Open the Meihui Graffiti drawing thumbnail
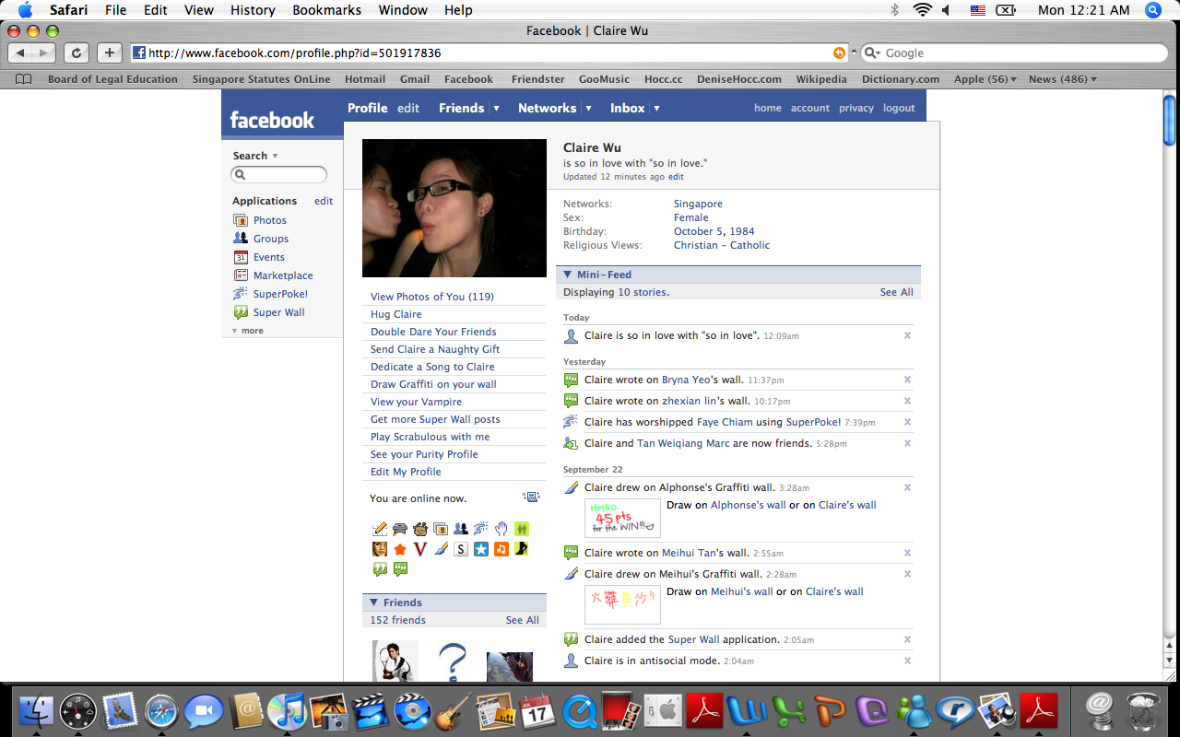Screen dimensions: 1180x737 [x=622, y=604]
